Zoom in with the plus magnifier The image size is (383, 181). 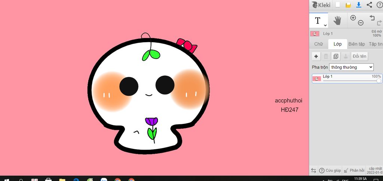353,18
